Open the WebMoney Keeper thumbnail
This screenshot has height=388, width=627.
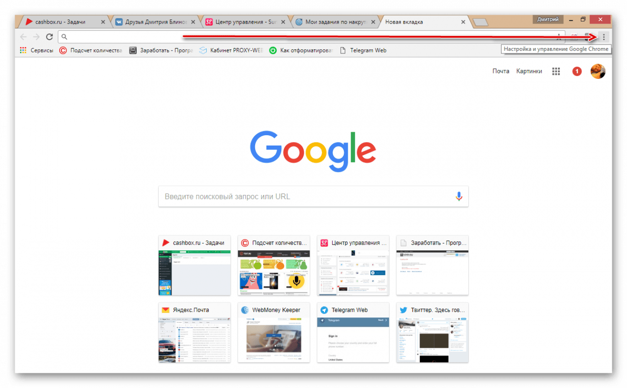point(274,333)
